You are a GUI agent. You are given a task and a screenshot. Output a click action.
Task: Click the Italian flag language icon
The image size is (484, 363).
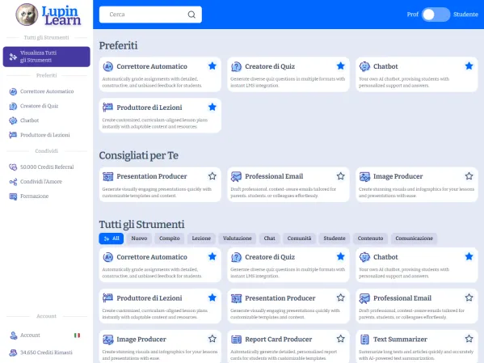pyautogui.click(x=78, y=336)
